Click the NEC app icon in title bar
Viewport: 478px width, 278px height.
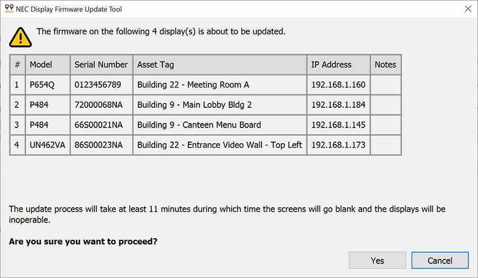(x=8, y=9)
